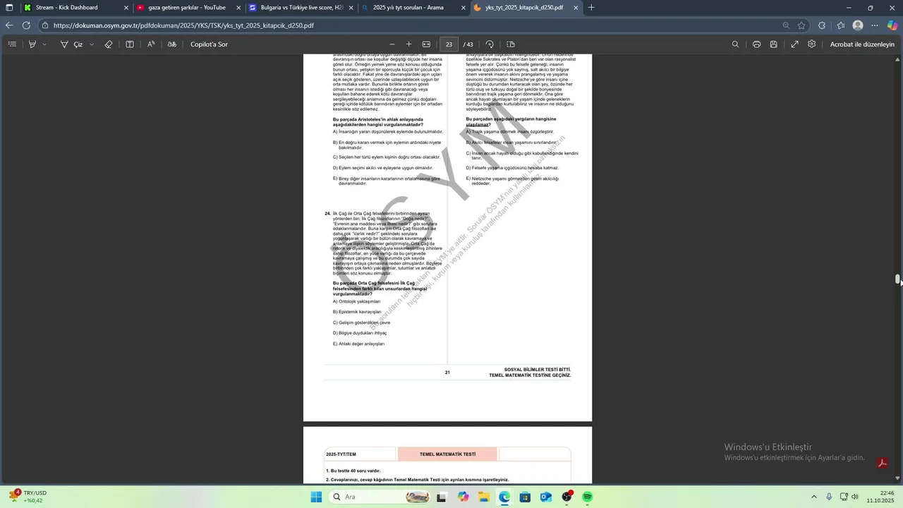The width and height of the screenshot is (903, 508).
Task: Click the page number field showing 23
Action: [449, 44]
